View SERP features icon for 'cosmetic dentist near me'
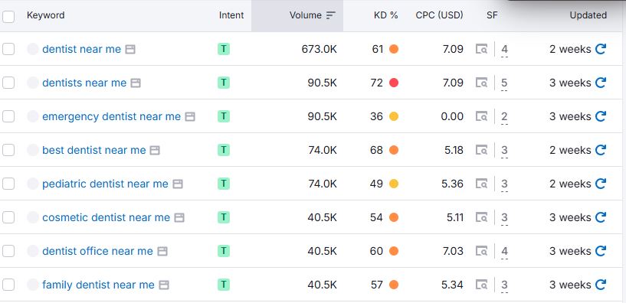This screenshot has width=626, height=303. 481,217
